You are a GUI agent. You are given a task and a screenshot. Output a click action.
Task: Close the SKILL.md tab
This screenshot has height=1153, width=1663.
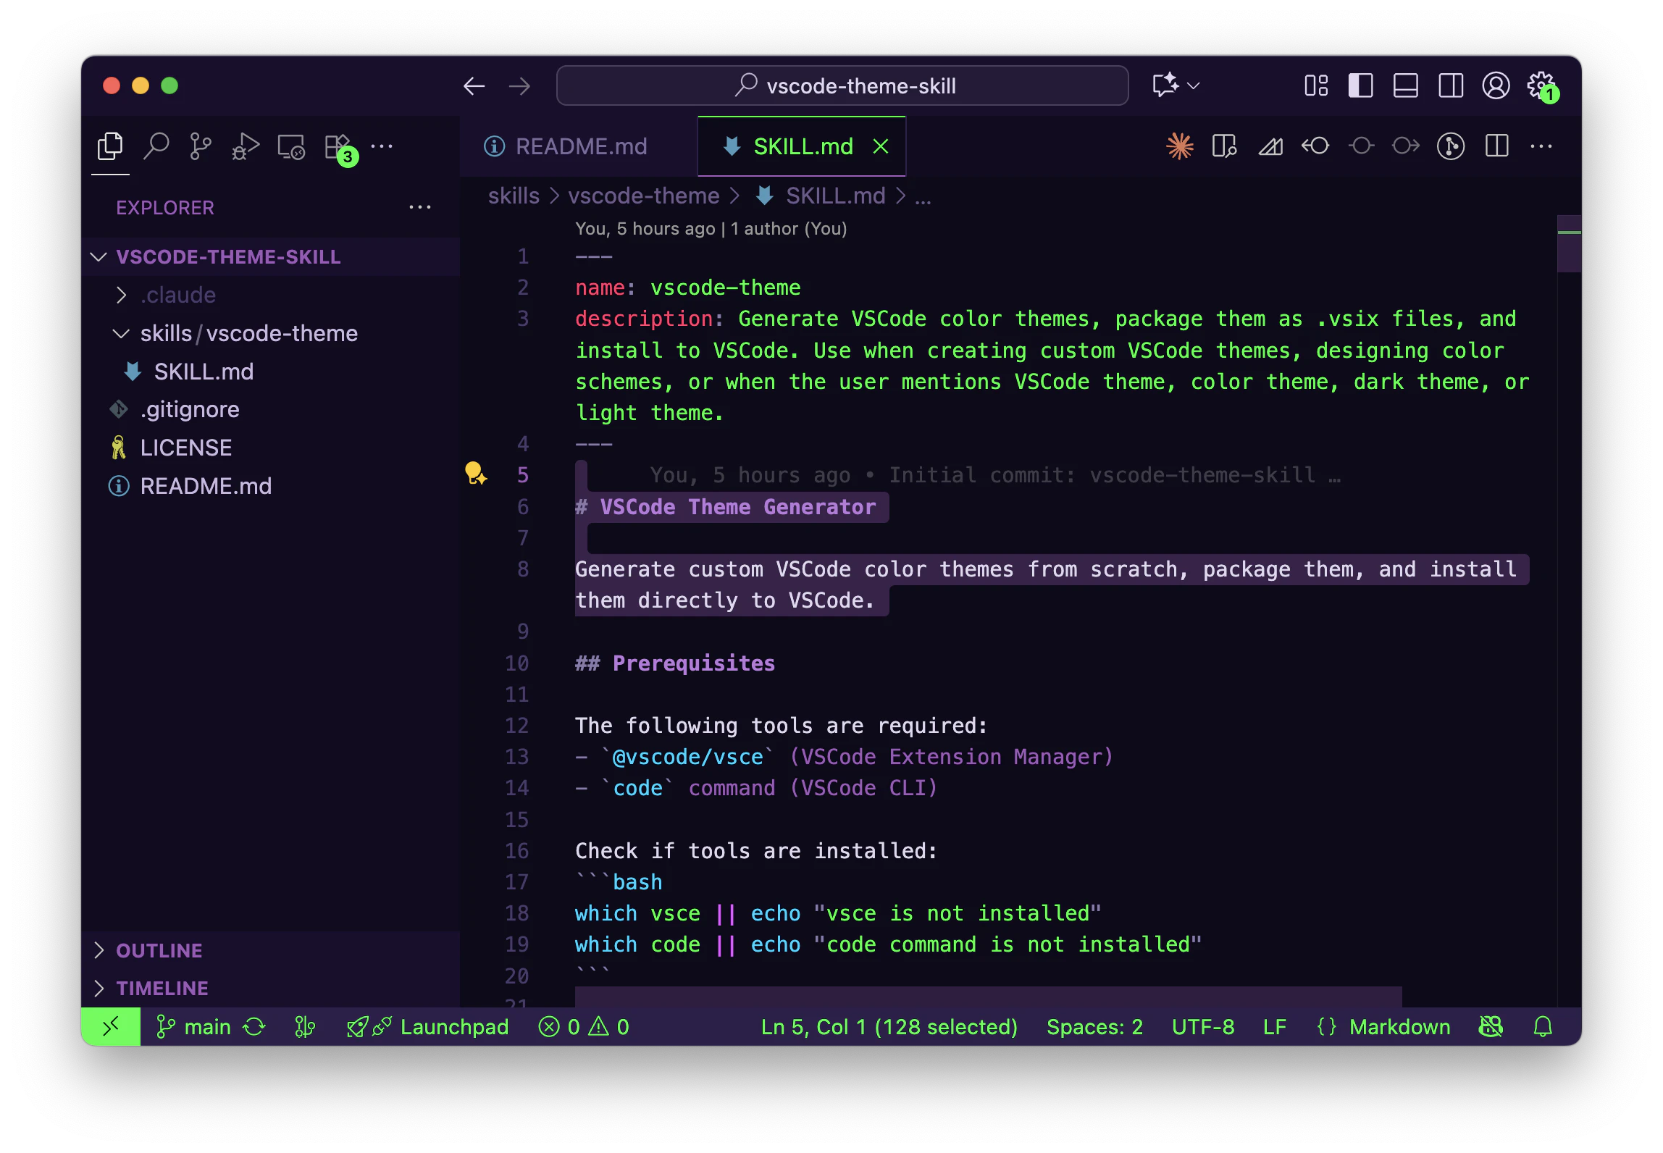pos(881,146)
